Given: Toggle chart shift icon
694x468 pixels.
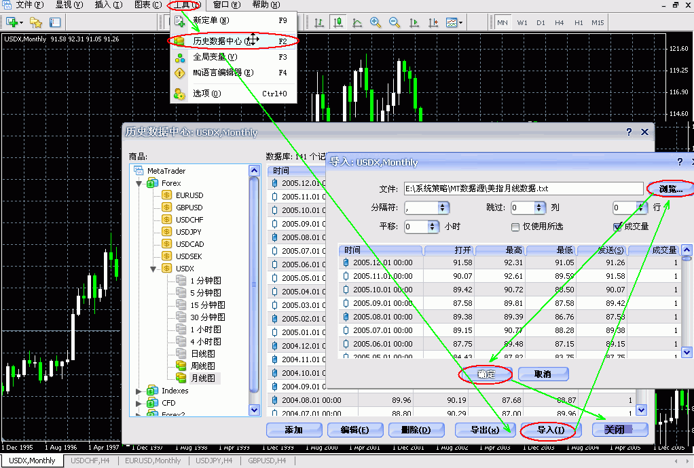Looking at the screenshot, I should [433, 22].
